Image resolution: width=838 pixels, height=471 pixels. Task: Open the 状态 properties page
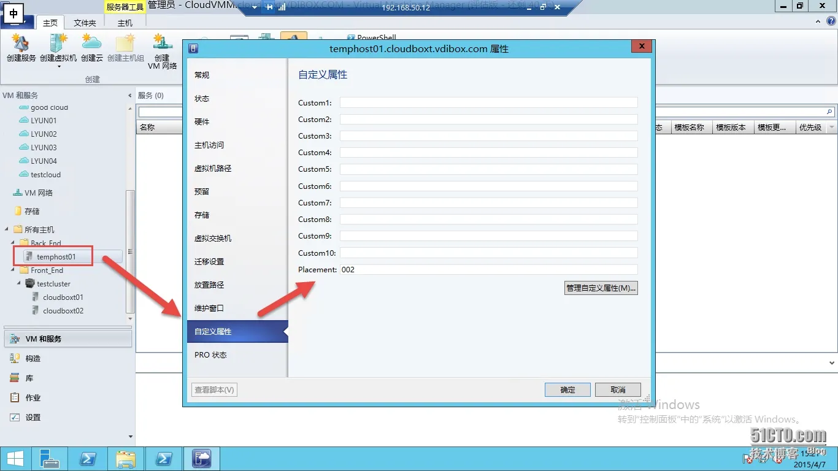point(237,98)
